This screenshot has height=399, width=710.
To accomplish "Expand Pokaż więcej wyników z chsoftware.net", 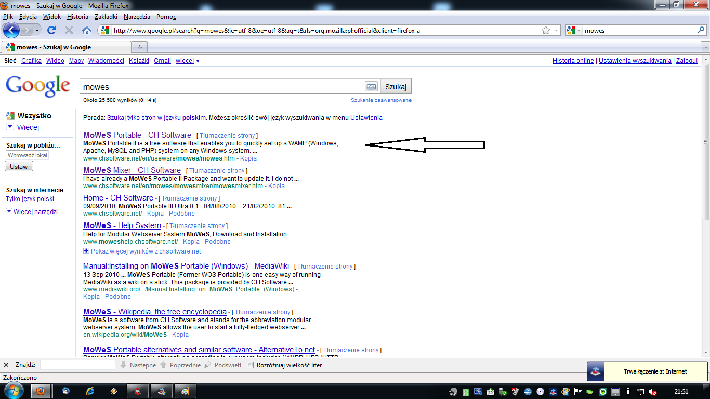I will (142, 251).
